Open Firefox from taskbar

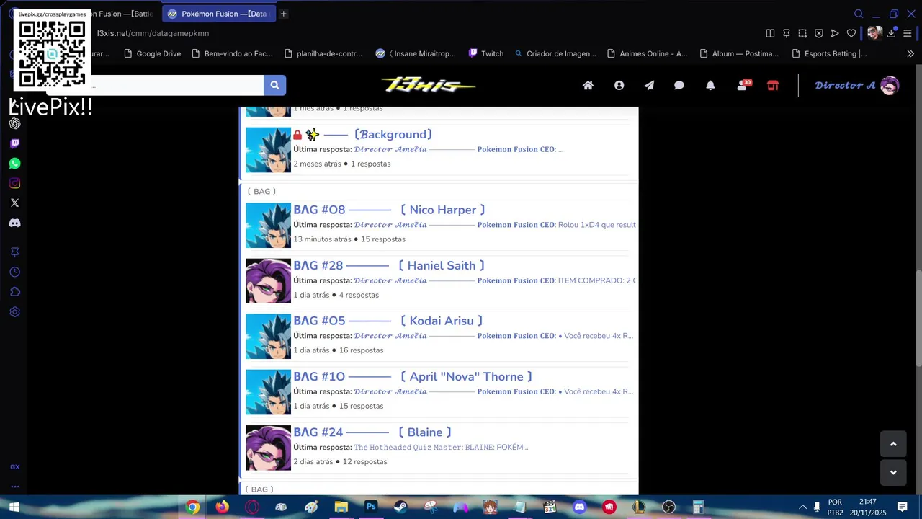point(222,507)
